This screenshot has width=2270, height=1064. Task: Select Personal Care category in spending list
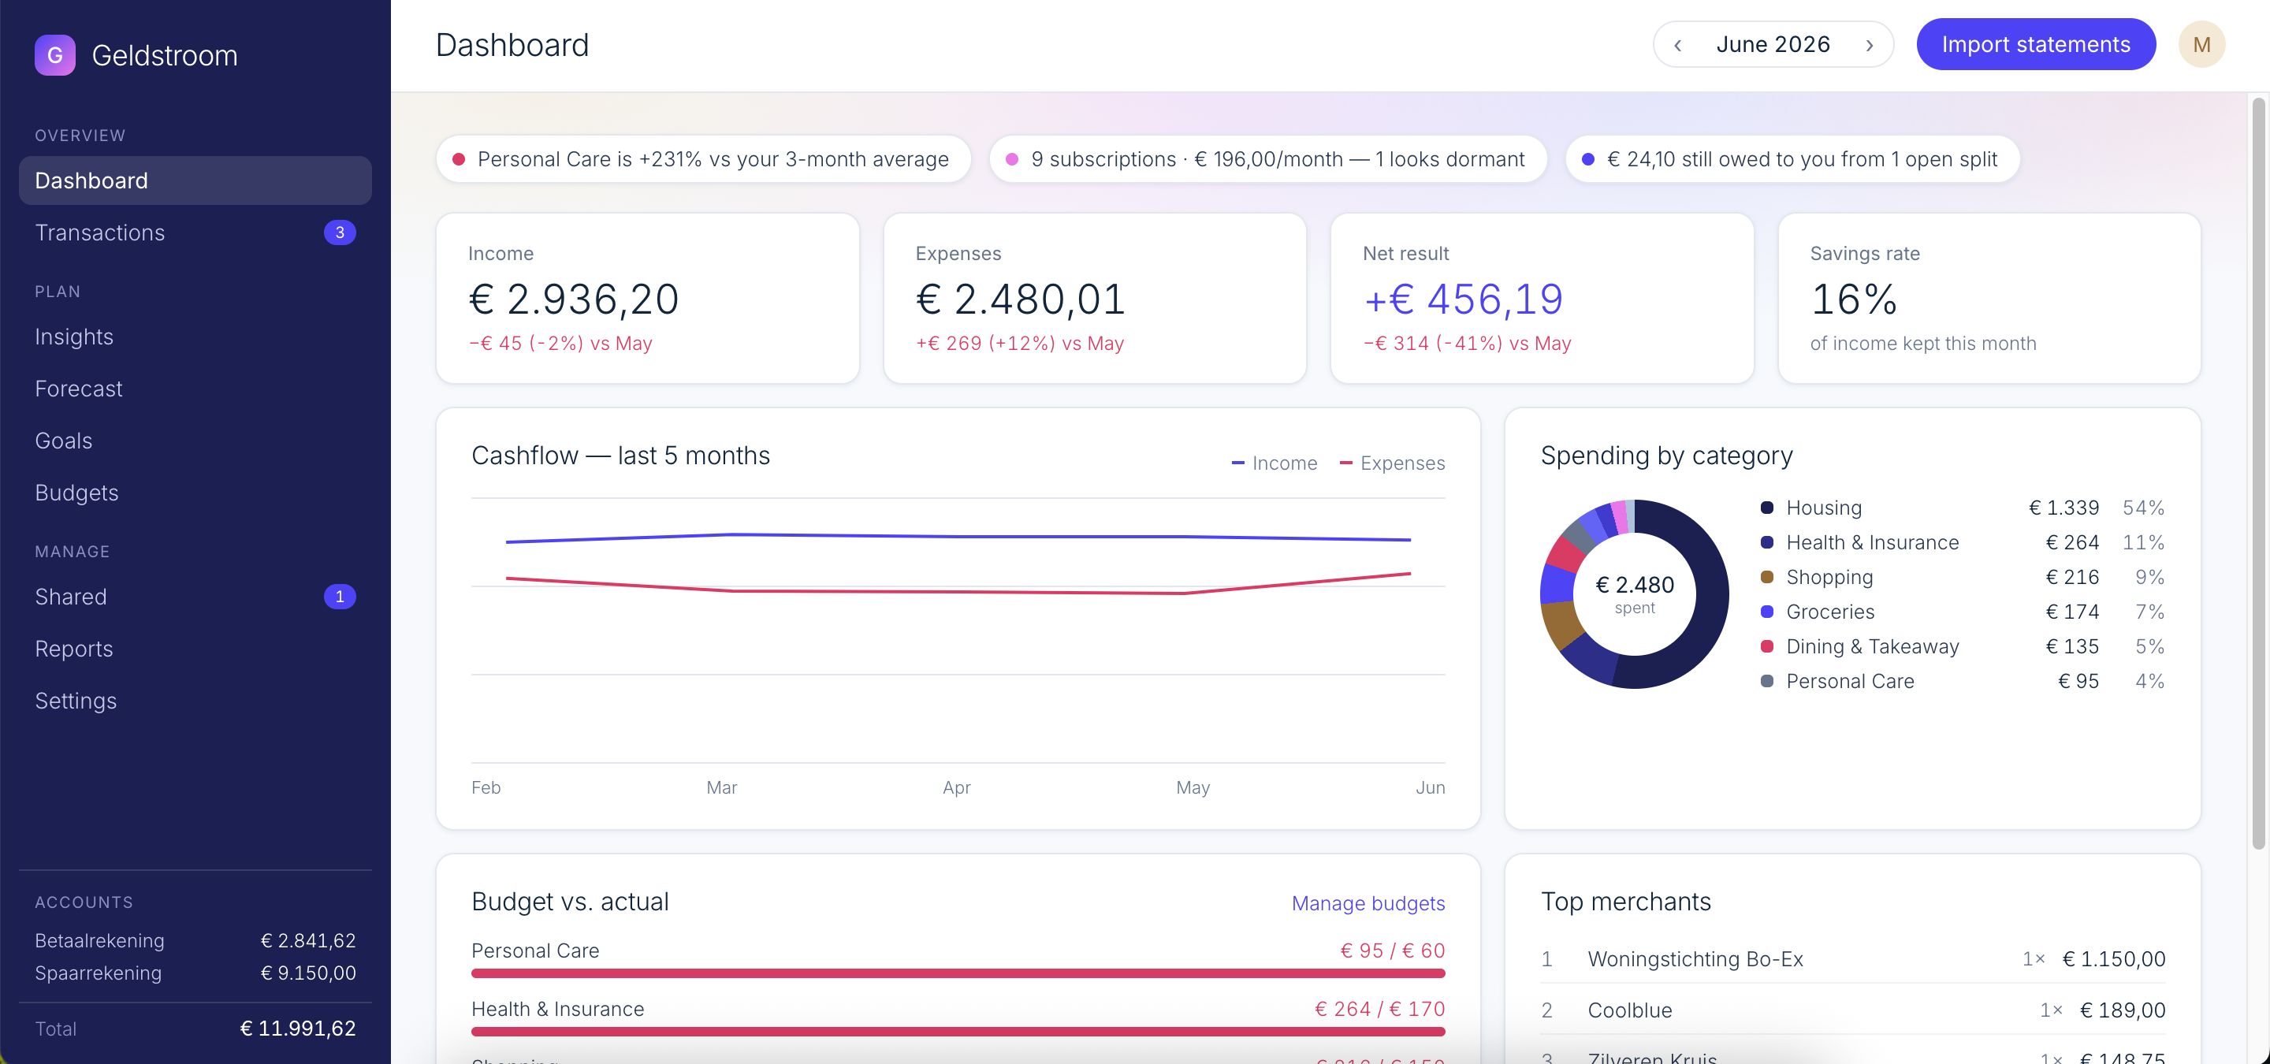(1962, 681)
